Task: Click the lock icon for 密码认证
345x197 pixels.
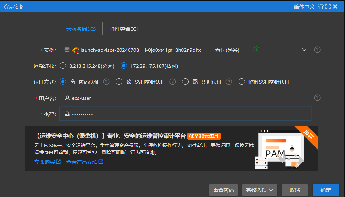Action: pos(72,82)
